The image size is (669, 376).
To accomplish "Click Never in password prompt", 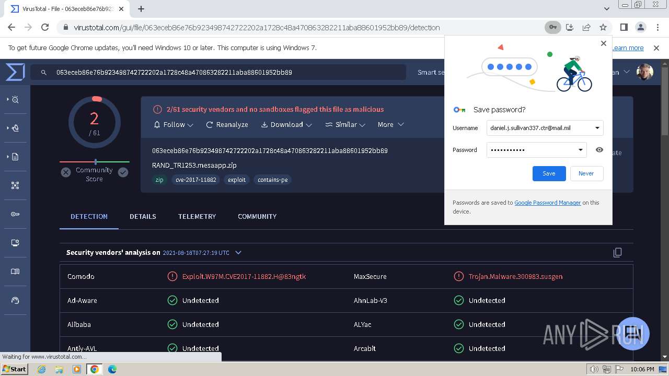I will tap(586, 173).
